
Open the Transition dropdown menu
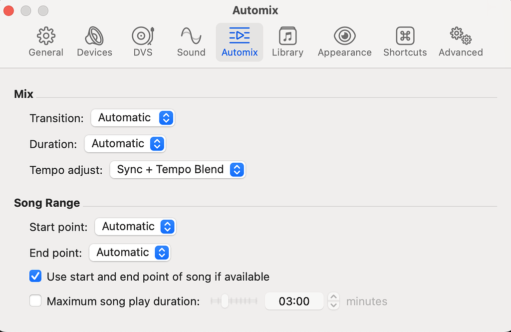point(133,118)
